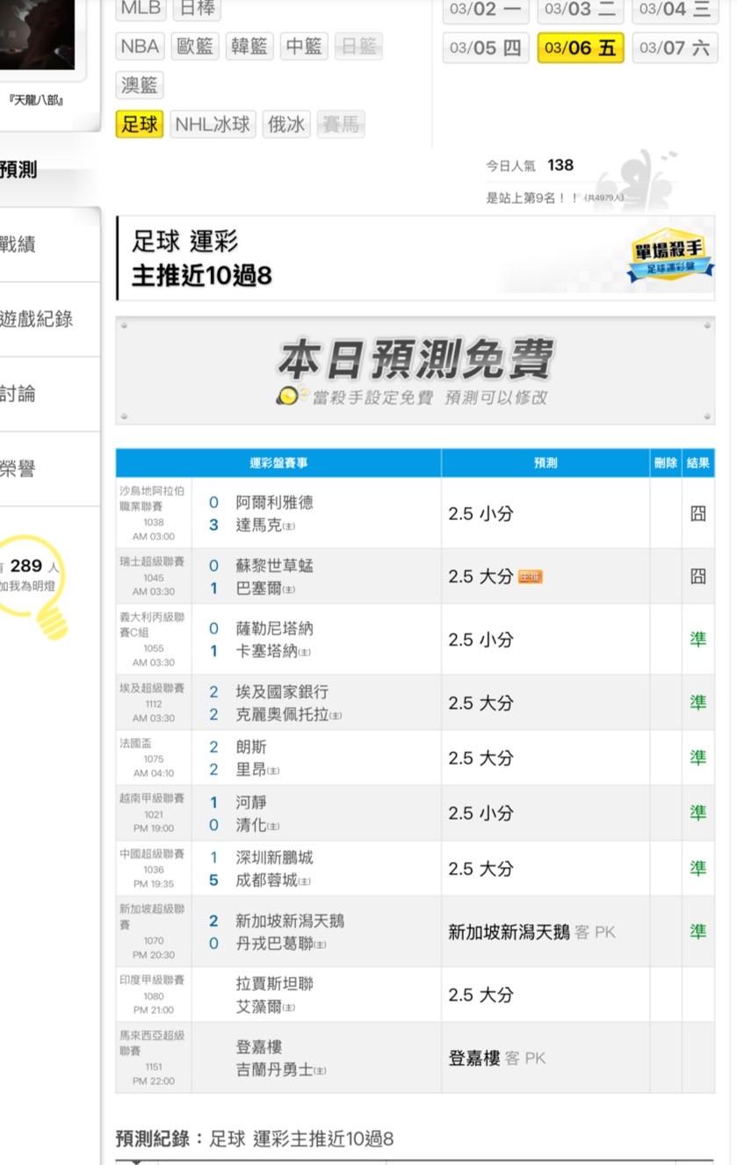
Task: Click 沙烏地阿拉伯職業聯賽 league cell
Action: [x=154, y=513]
